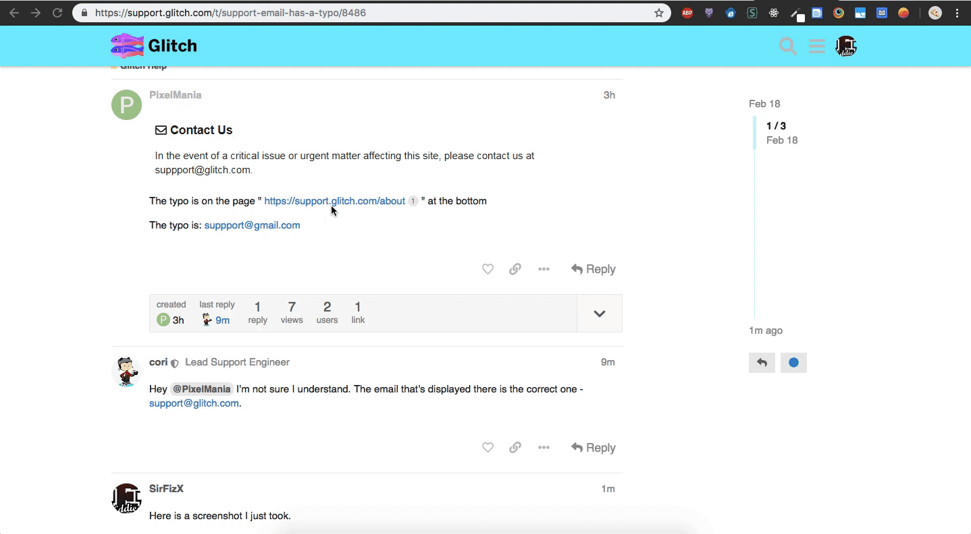Open cori username link
This screenshot has width=971, height=534.
pos(158,362)
